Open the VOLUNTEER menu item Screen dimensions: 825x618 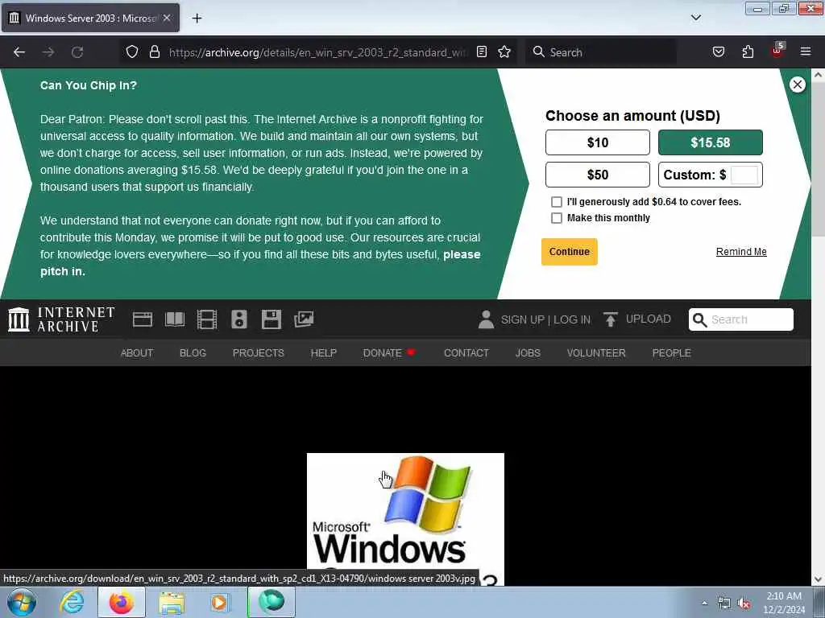click(596, 353)
